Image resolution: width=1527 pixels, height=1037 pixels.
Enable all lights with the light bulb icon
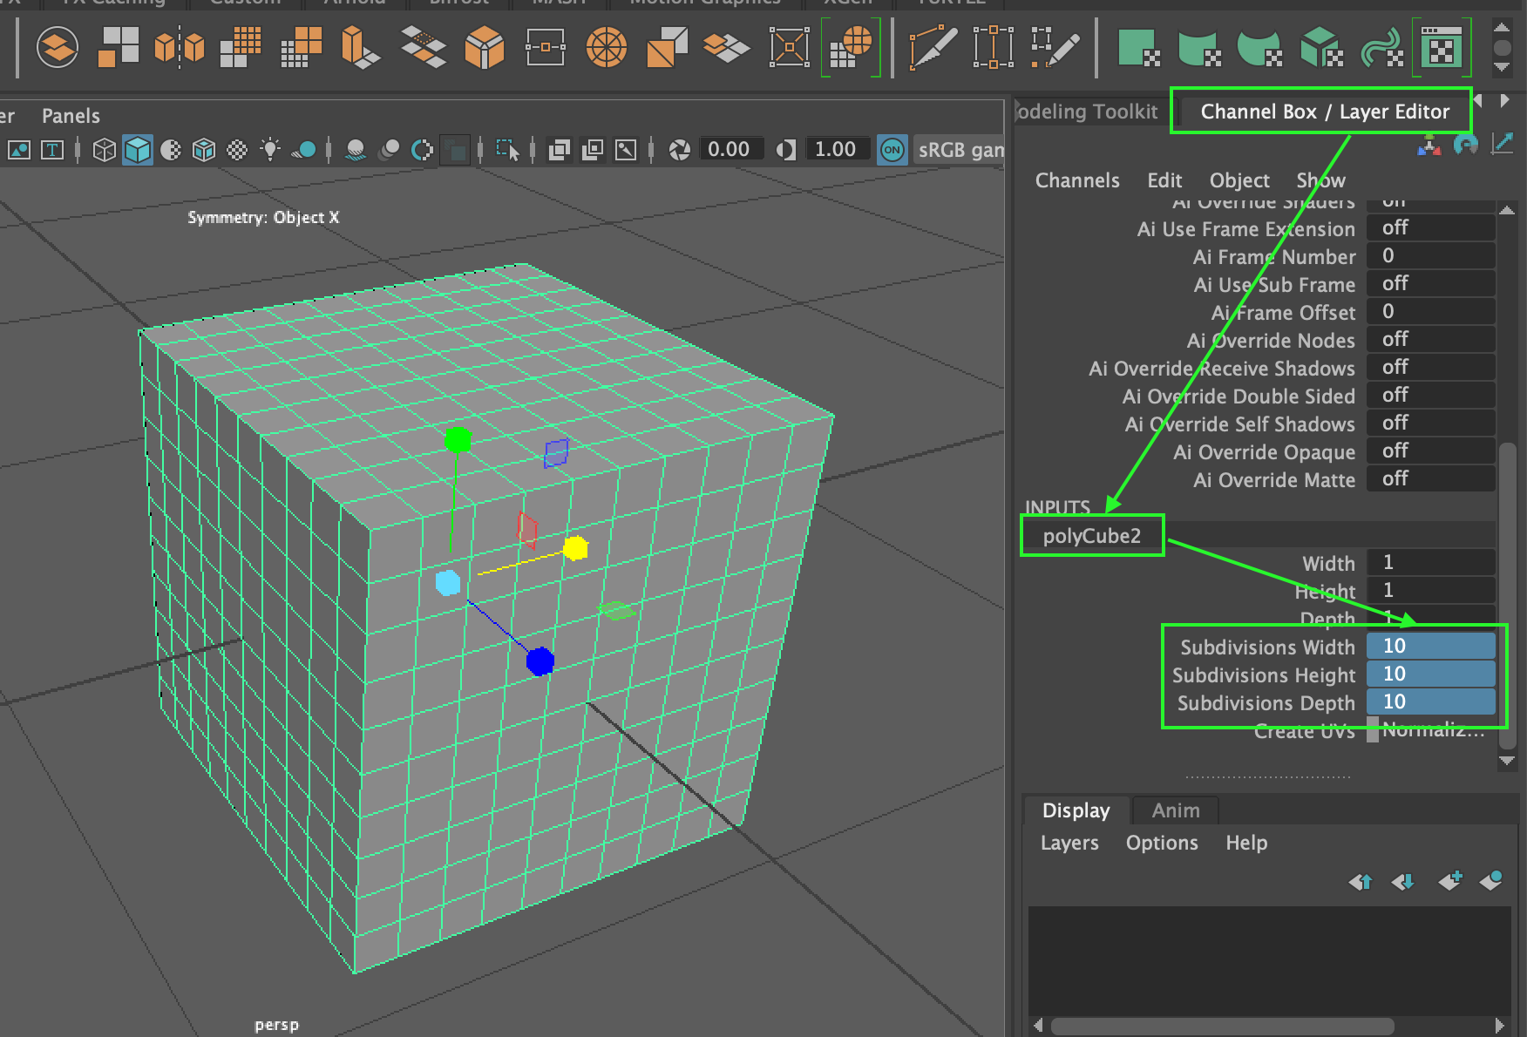pos(270,150)
